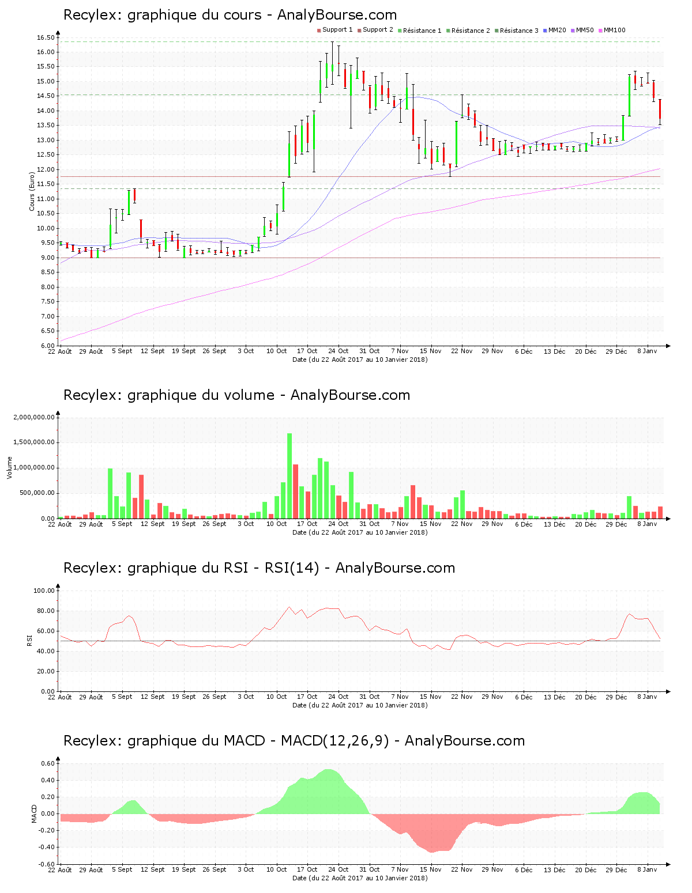Click the date range caption under MACD chart
The image size is (692, 893).
point(360,878)
